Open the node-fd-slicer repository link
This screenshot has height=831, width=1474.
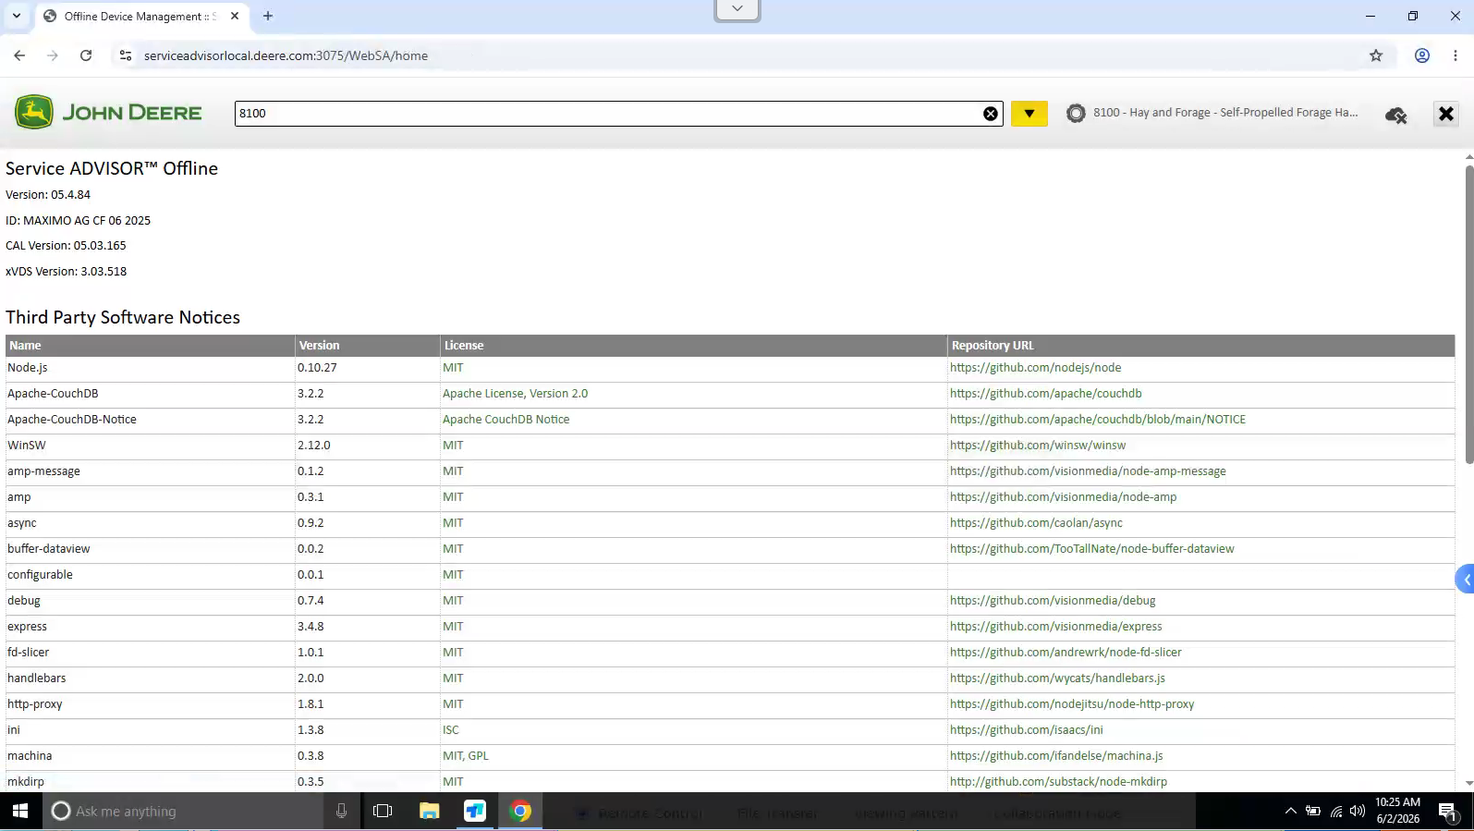[1066, 653]
